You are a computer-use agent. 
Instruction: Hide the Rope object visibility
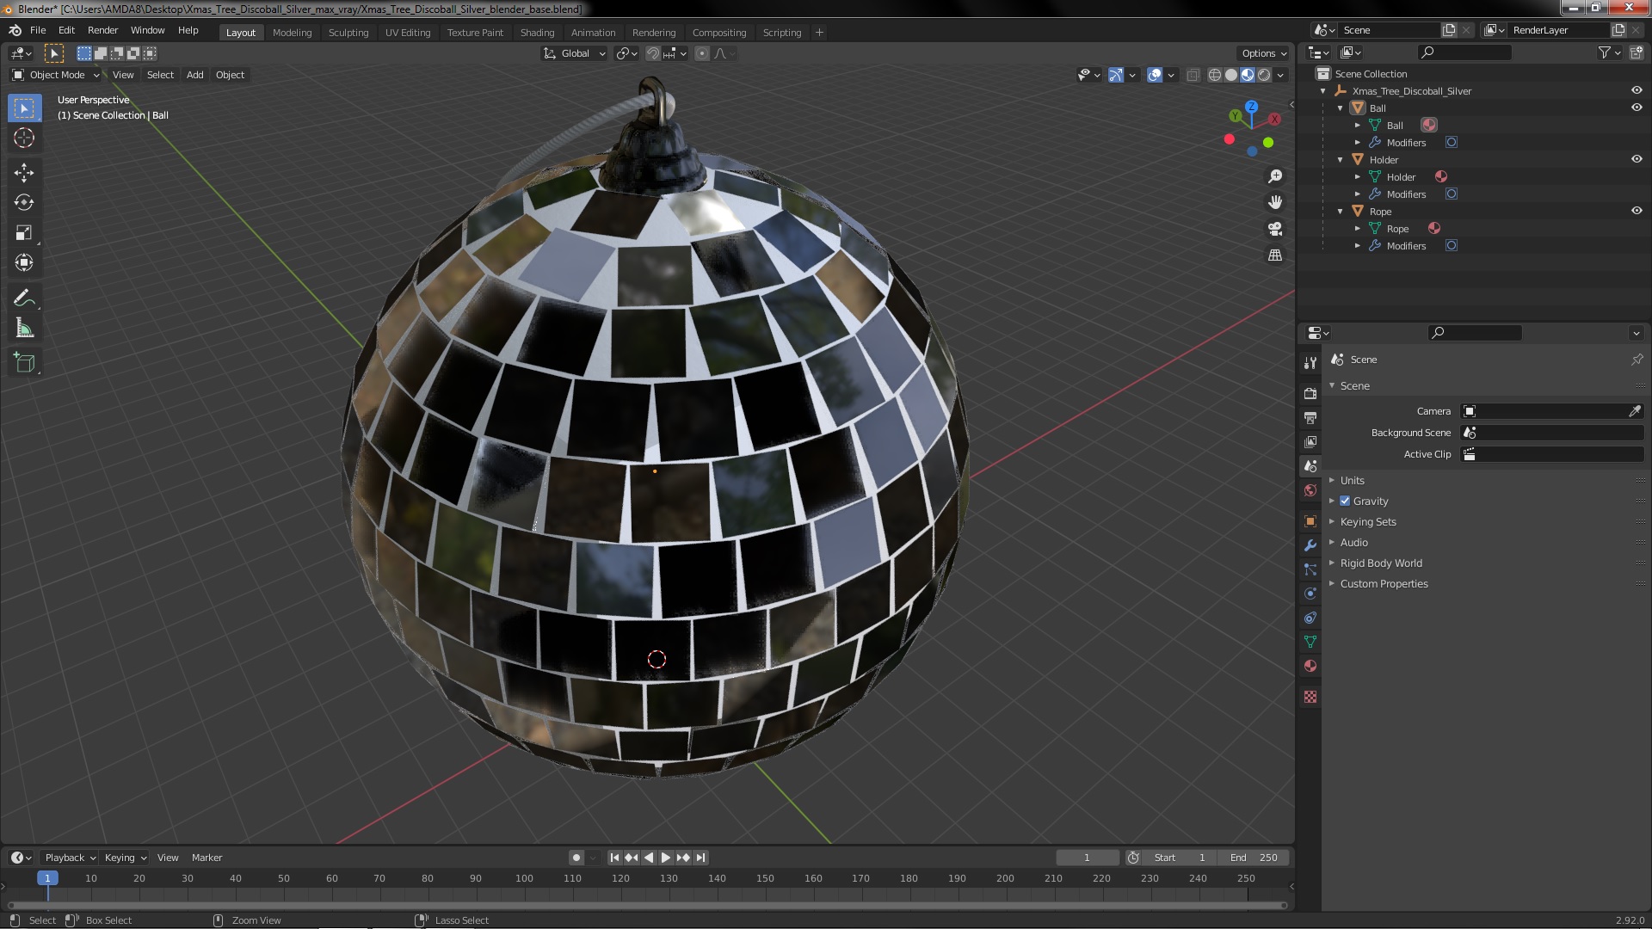tap(1637, 211)
